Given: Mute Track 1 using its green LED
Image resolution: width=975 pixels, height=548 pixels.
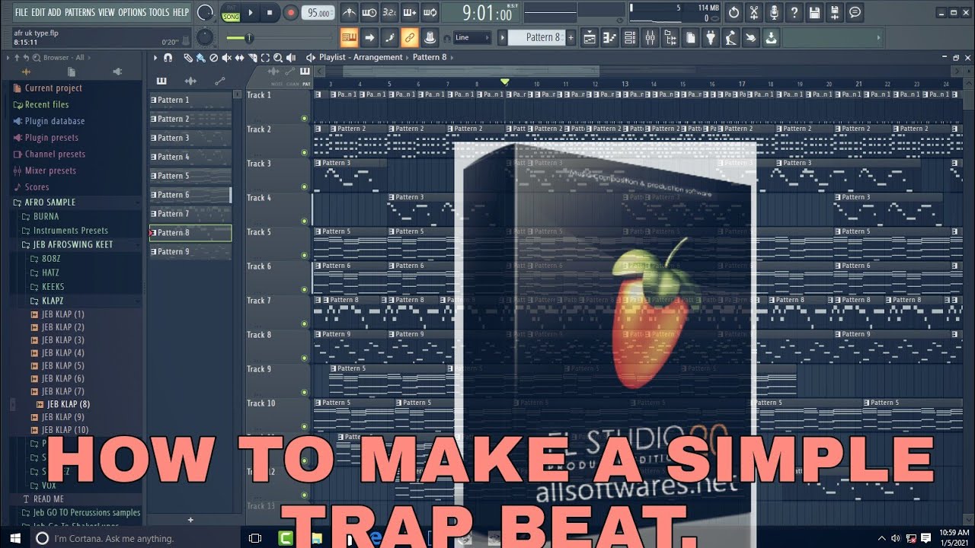Looking at the screenshot, I should pos(304,118).
